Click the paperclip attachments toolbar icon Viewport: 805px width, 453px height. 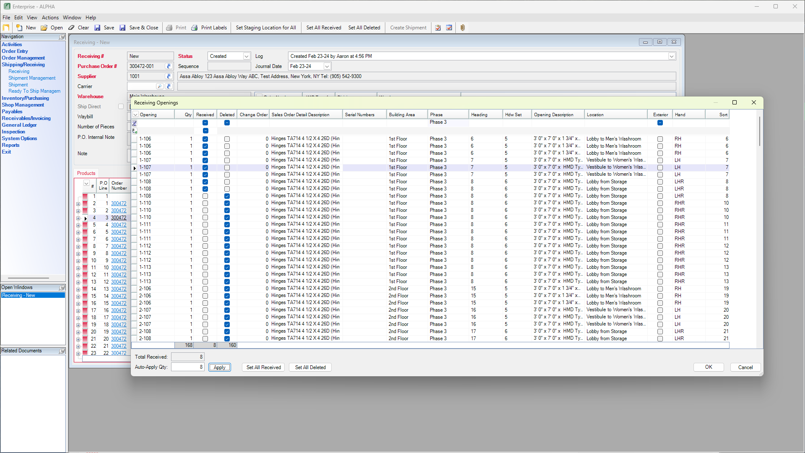point(462,28)
